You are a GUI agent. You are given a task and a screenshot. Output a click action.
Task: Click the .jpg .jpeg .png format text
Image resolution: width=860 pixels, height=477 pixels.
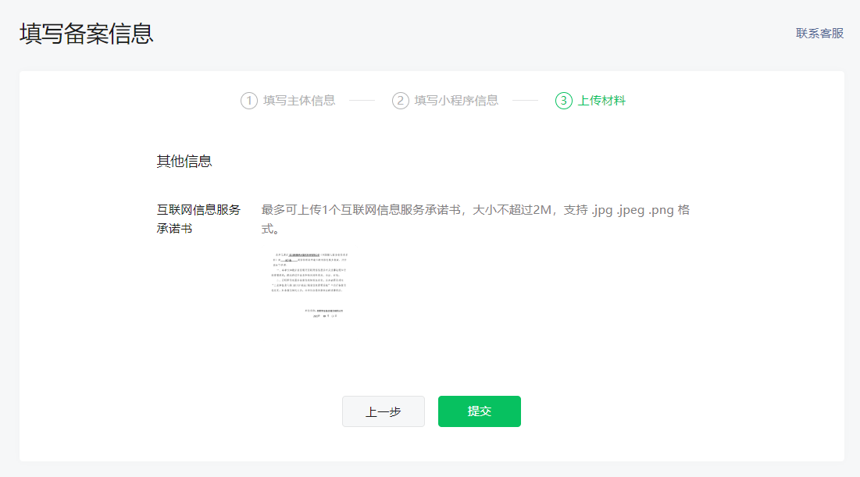click(x=631, y=210)
